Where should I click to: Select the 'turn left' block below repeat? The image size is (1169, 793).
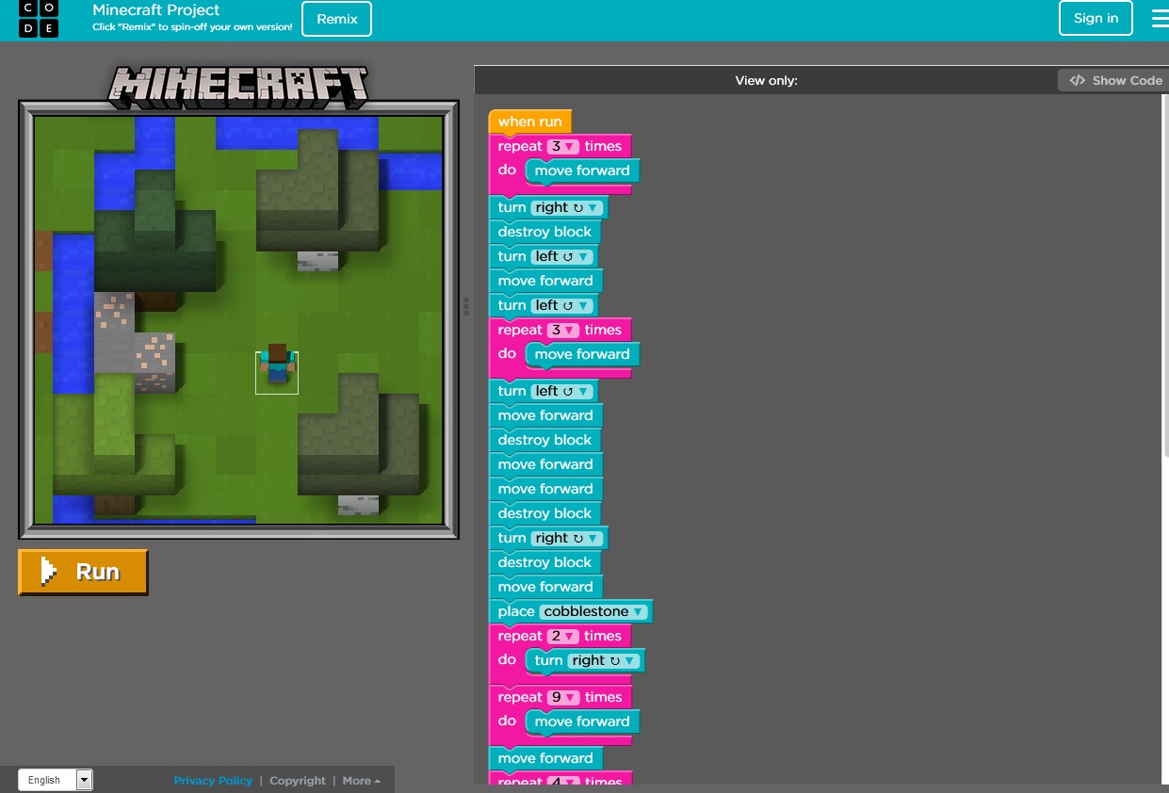pos(511,391)
